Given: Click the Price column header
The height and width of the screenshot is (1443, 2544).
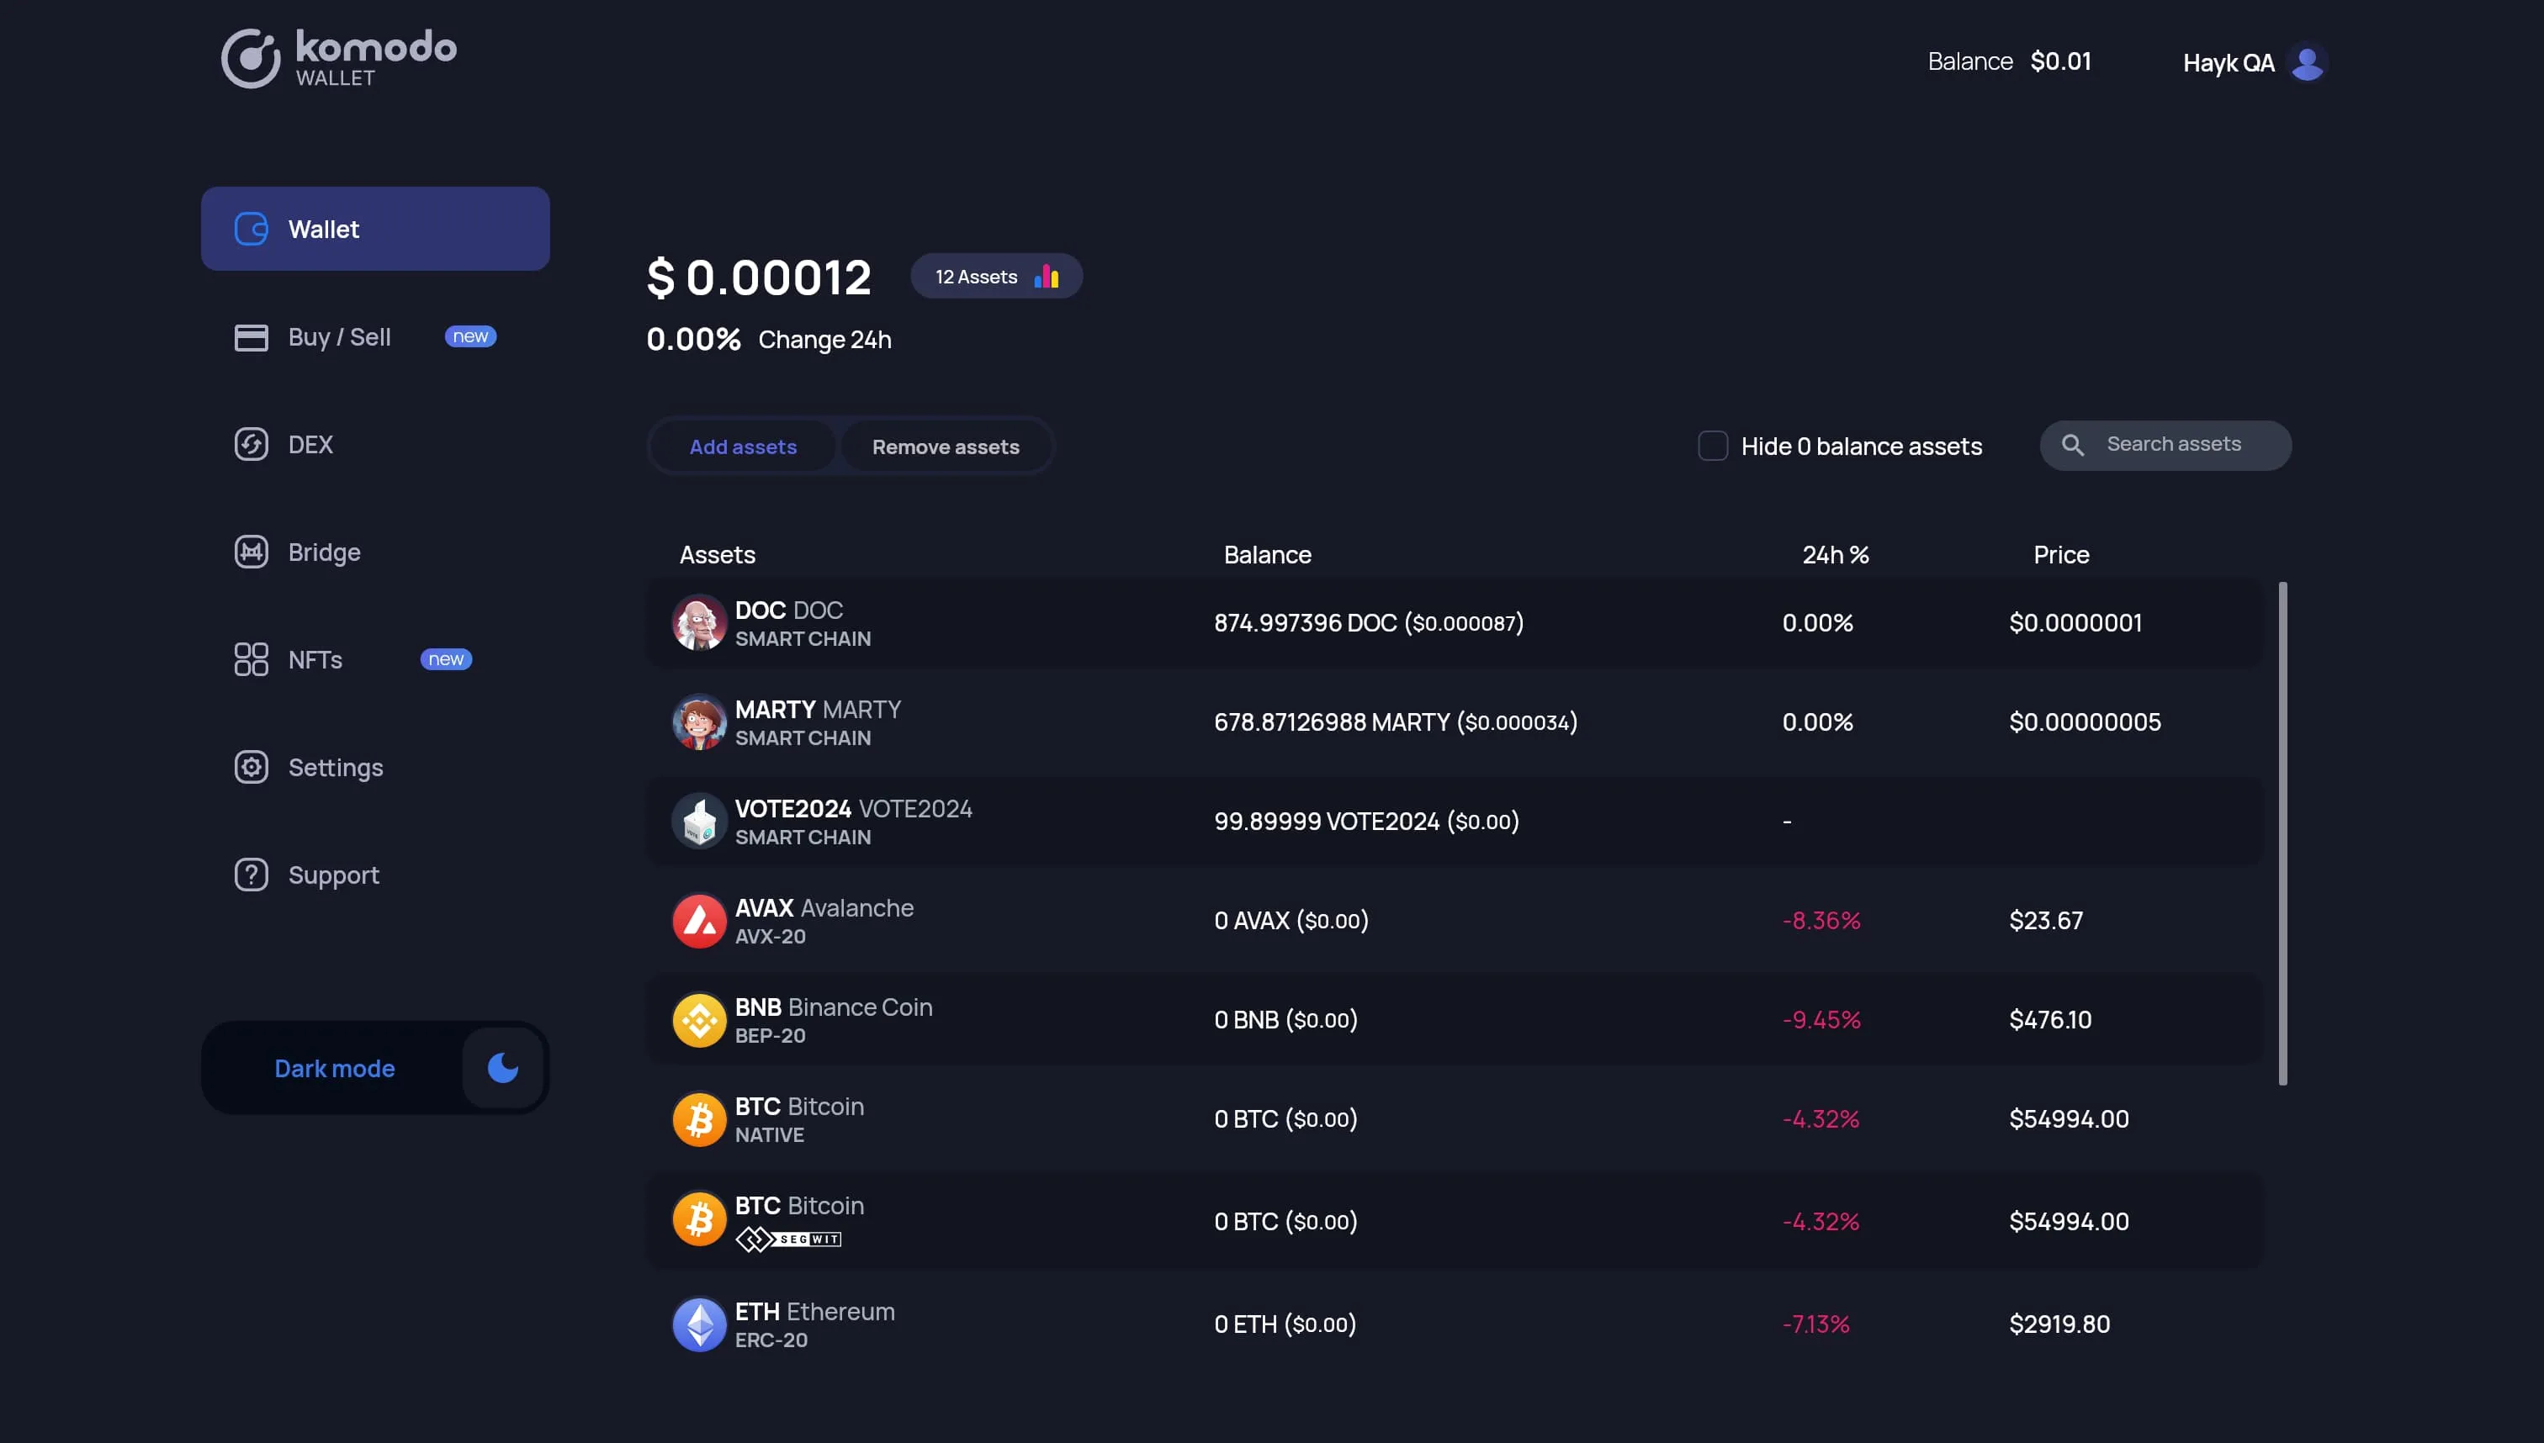Looking at the screenshot, I should coord(2061,555).
